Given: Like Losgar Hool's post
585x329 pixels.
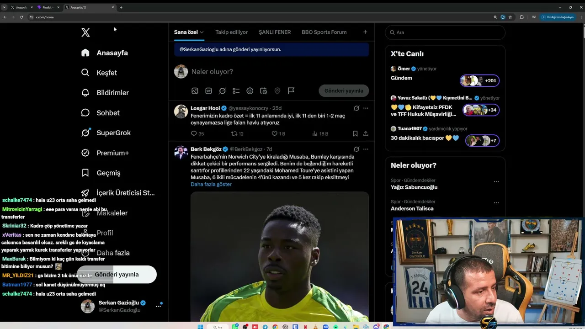Looking at the screenshot, I should tap(278, 134).
